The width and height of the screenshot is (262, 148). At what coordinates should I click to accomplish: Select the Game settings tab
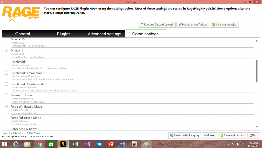tap(145, 34)
